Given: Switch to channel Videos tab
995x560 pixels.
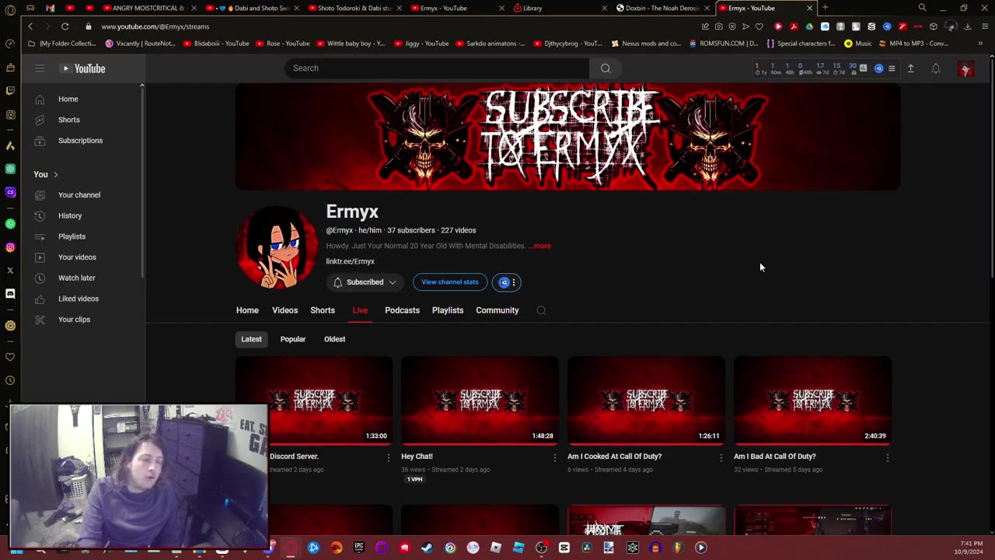Looking at the screenshot, I should [285, 310].
